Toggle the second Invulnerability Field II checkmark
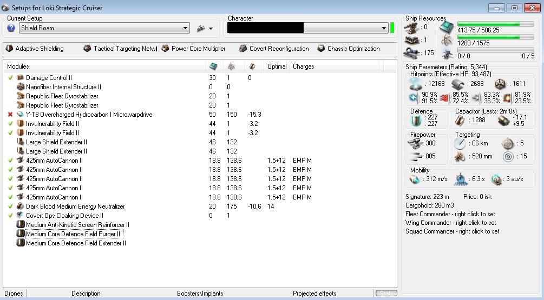This screenshot has height=300, width=544. 10,132
